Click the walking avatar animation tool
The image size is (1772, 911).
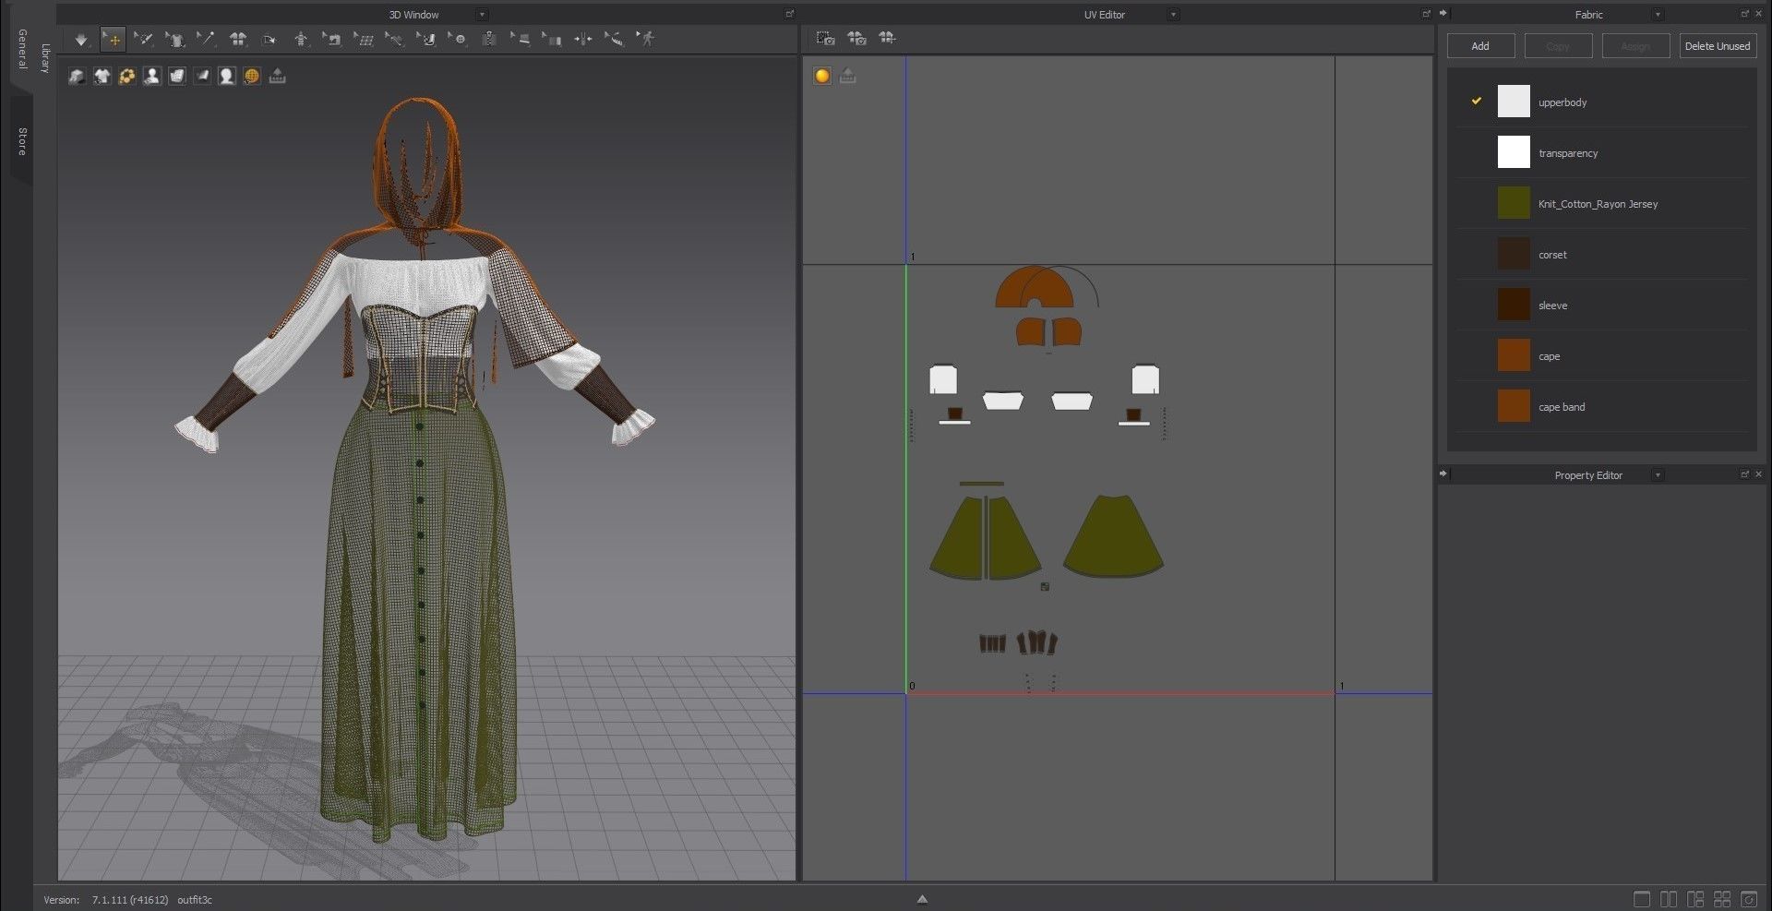(x=646, y=39)
